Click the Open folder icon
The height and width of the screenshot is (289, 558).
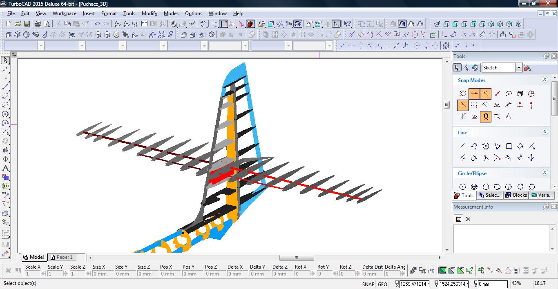pos(18,24)
